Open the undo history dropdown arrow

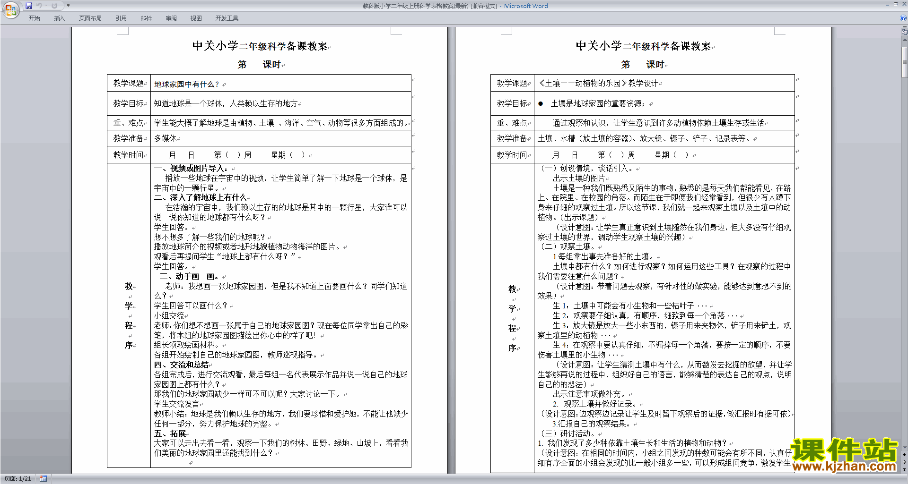(x=46, y=6)
